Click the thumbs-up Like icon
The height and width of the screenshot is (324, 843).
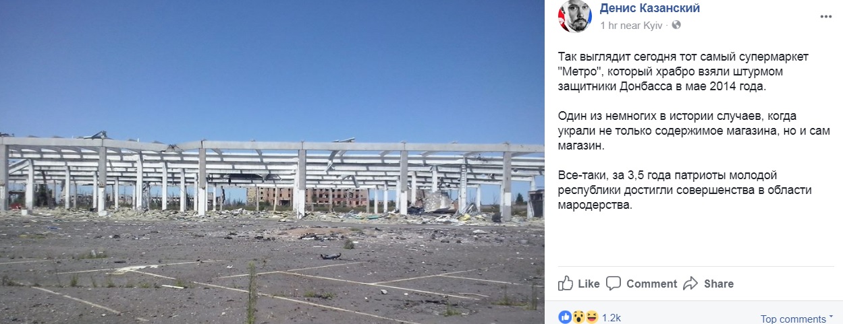coord(566,283)
